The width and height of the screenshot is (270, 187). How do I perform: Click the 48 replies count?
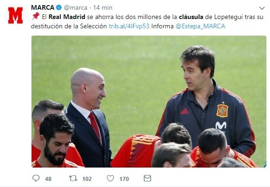pos(48,179)
